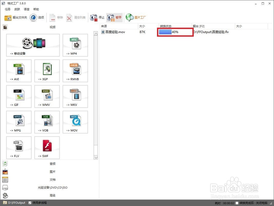Click the Clear List (清空列表) button
This screenshot has height=206, width=274.
[76, 18]
